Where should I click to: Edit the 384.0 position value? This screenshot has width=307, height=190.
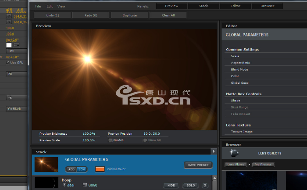20,16
